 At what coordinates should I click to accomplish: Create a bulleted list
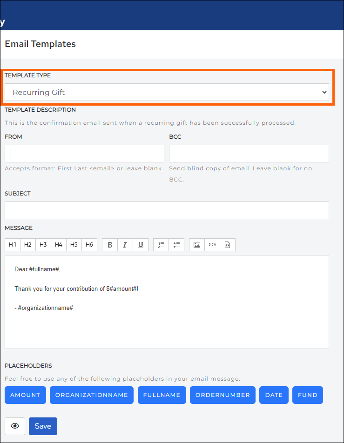pos(176,244)
